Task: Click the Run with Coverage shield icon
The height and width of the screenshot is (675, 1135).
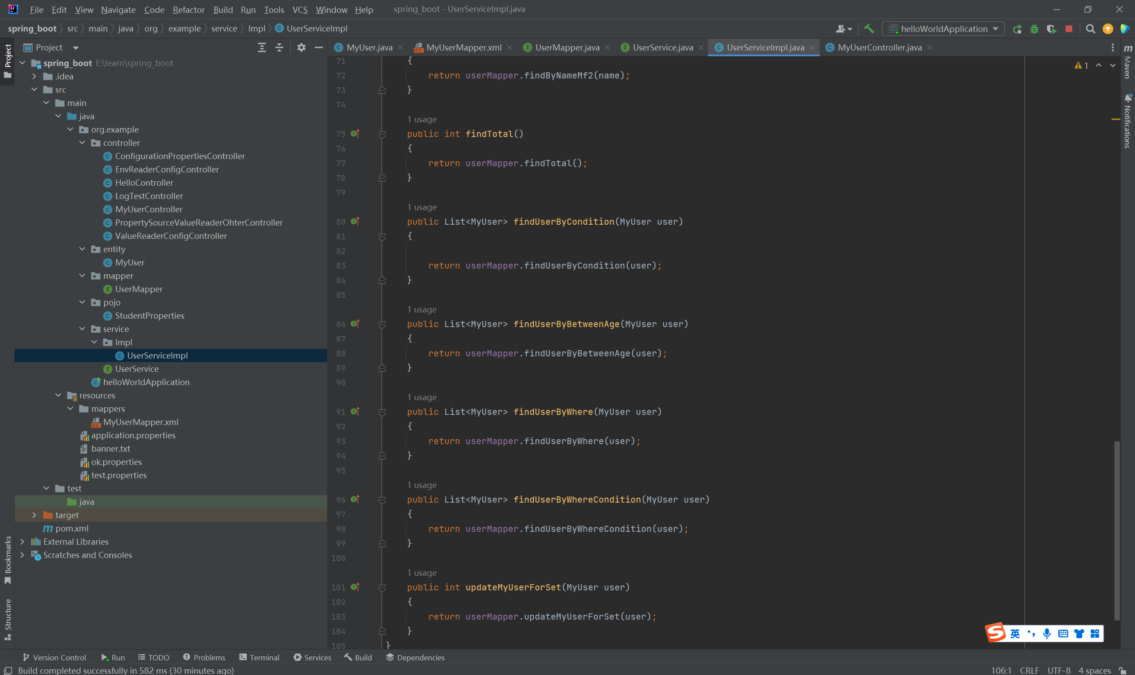Action: pos(1051,29)
